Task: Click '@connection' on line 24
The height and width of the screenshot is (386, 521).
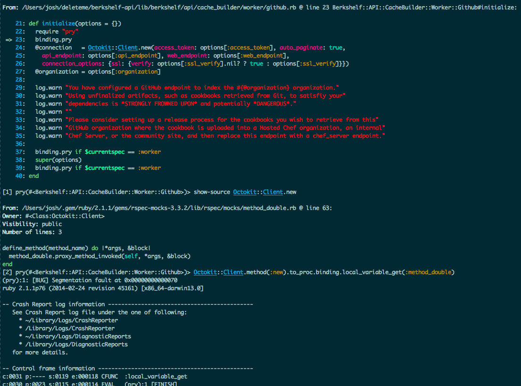Action: coord(53,48)
